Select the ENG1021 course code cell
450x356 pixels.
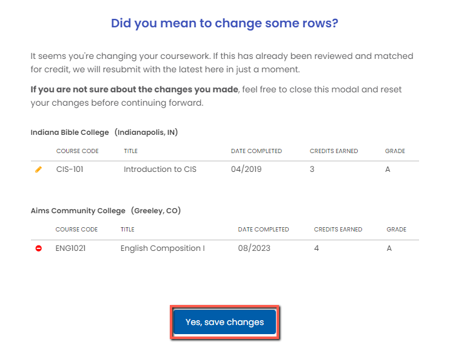coord(70,248)
